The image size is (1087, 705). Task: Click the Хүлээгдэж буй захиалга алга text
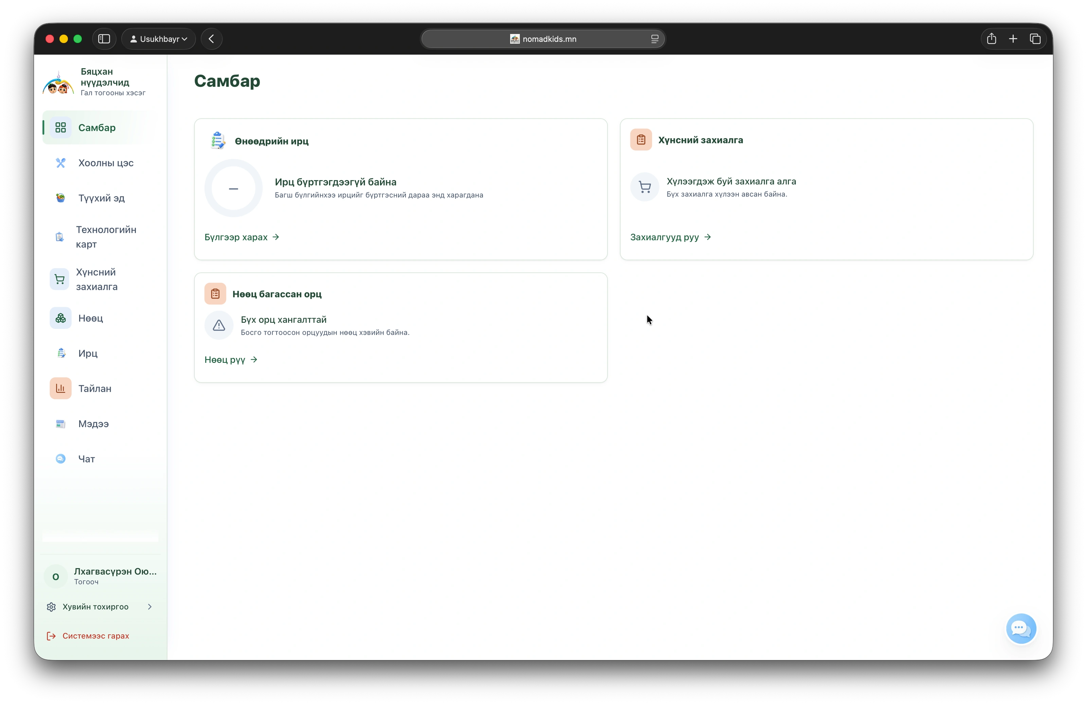click(731, 181)
